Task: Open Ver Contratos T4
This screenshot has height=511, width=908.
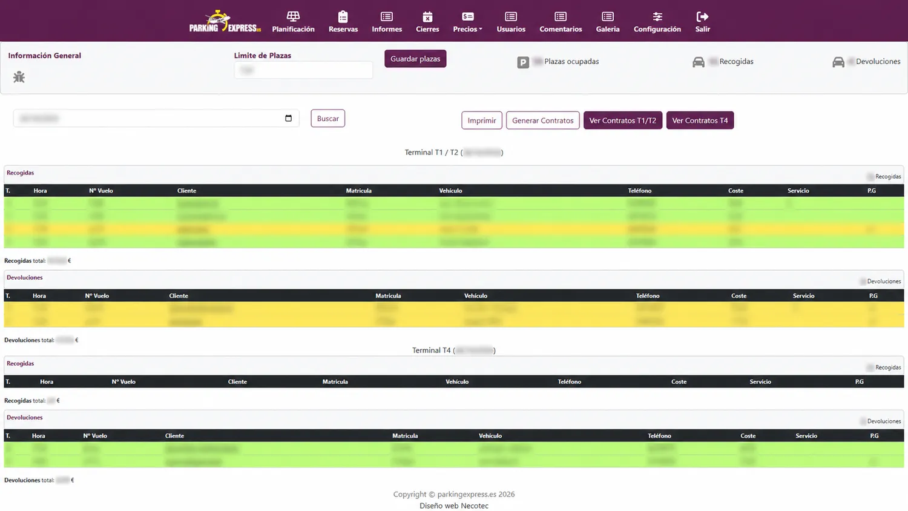Action: point(700,120)
